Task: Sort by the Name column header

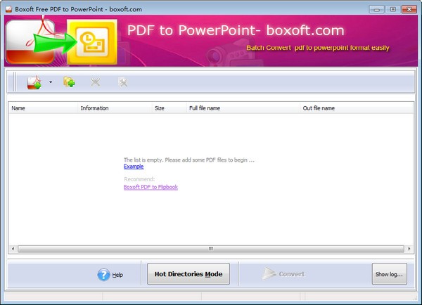Action: tap(42, 108)
